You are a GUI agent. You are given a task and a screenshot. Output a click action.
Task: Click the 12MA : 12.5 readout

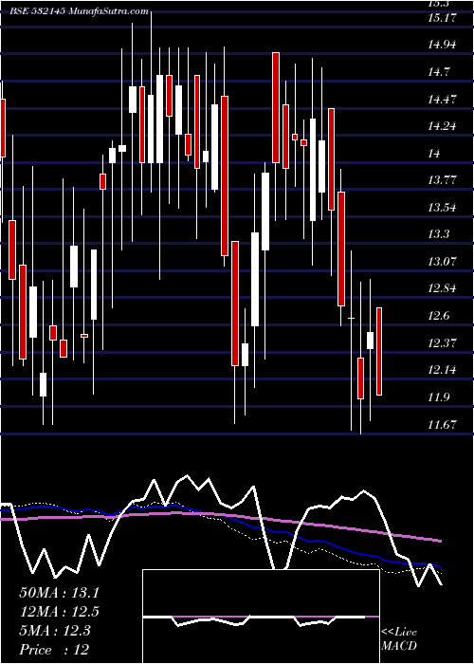tap(59, 612)
